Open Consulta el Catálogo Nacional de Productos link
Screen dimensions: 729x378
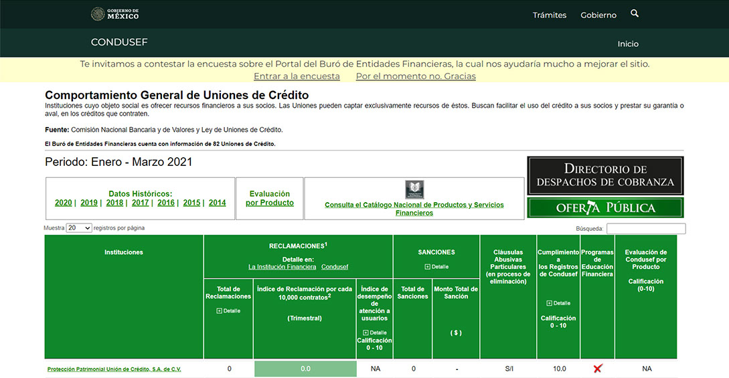414,209
